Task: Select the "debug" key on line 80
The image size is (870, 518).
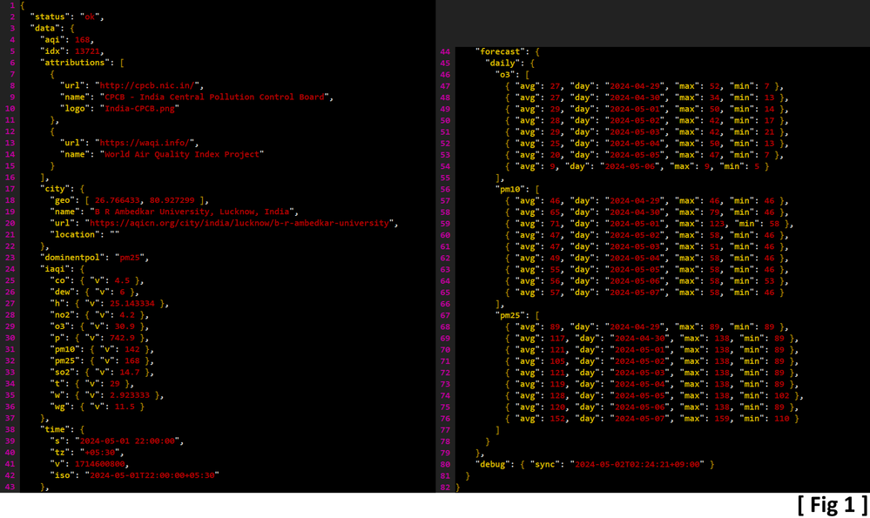Action: coord(493,464)
